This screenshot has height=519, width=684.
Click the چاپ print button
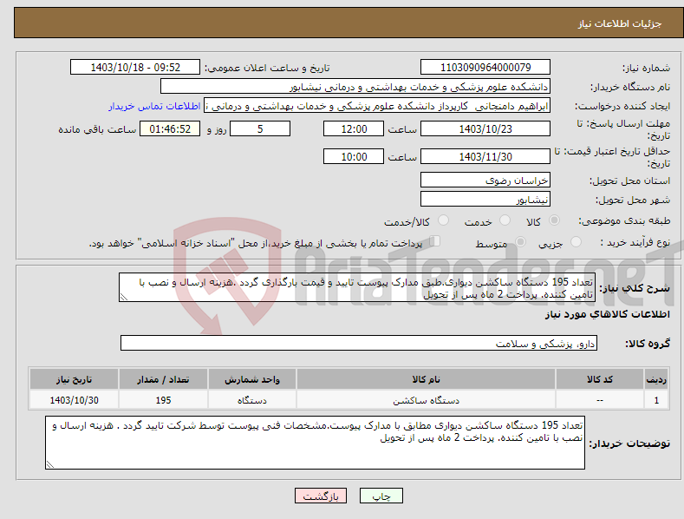point(381,496)
